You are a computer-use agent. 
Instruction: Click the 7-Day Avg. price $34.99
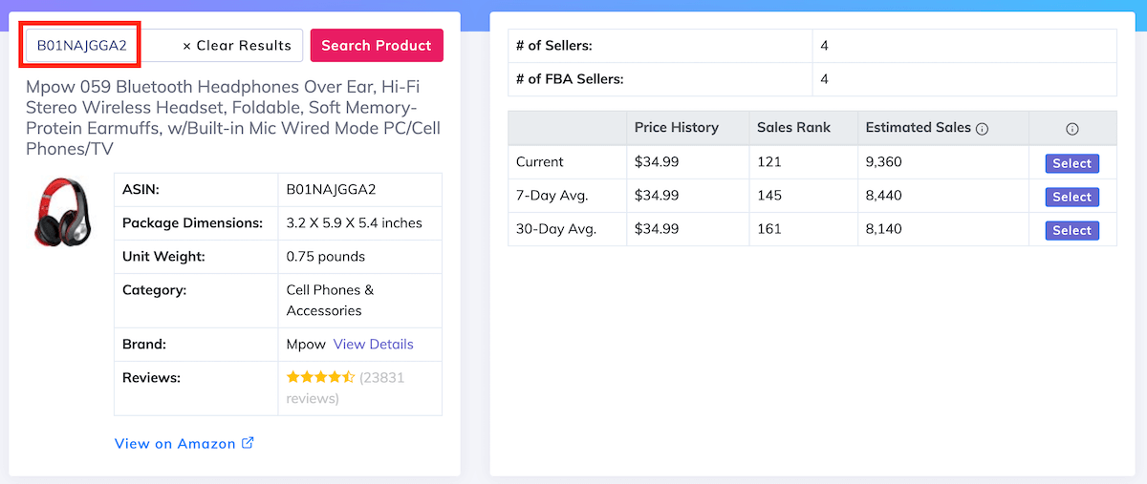657,195
